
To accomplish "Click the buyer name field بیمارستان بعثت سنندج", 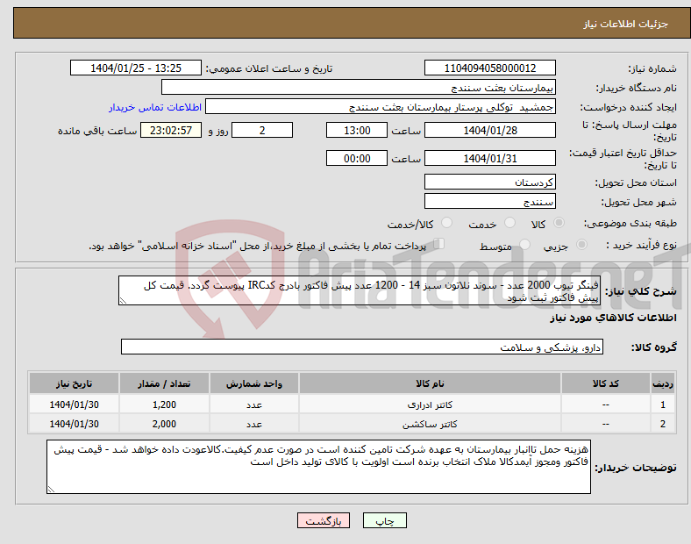I will pos(359,87).
